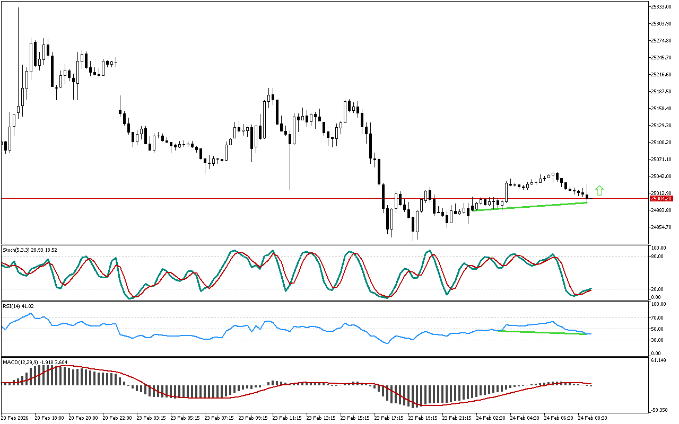Viewport: 679px width, 424px height.
Task: Select the 23 Feb 11:15 time label
Action: [287, 418]
